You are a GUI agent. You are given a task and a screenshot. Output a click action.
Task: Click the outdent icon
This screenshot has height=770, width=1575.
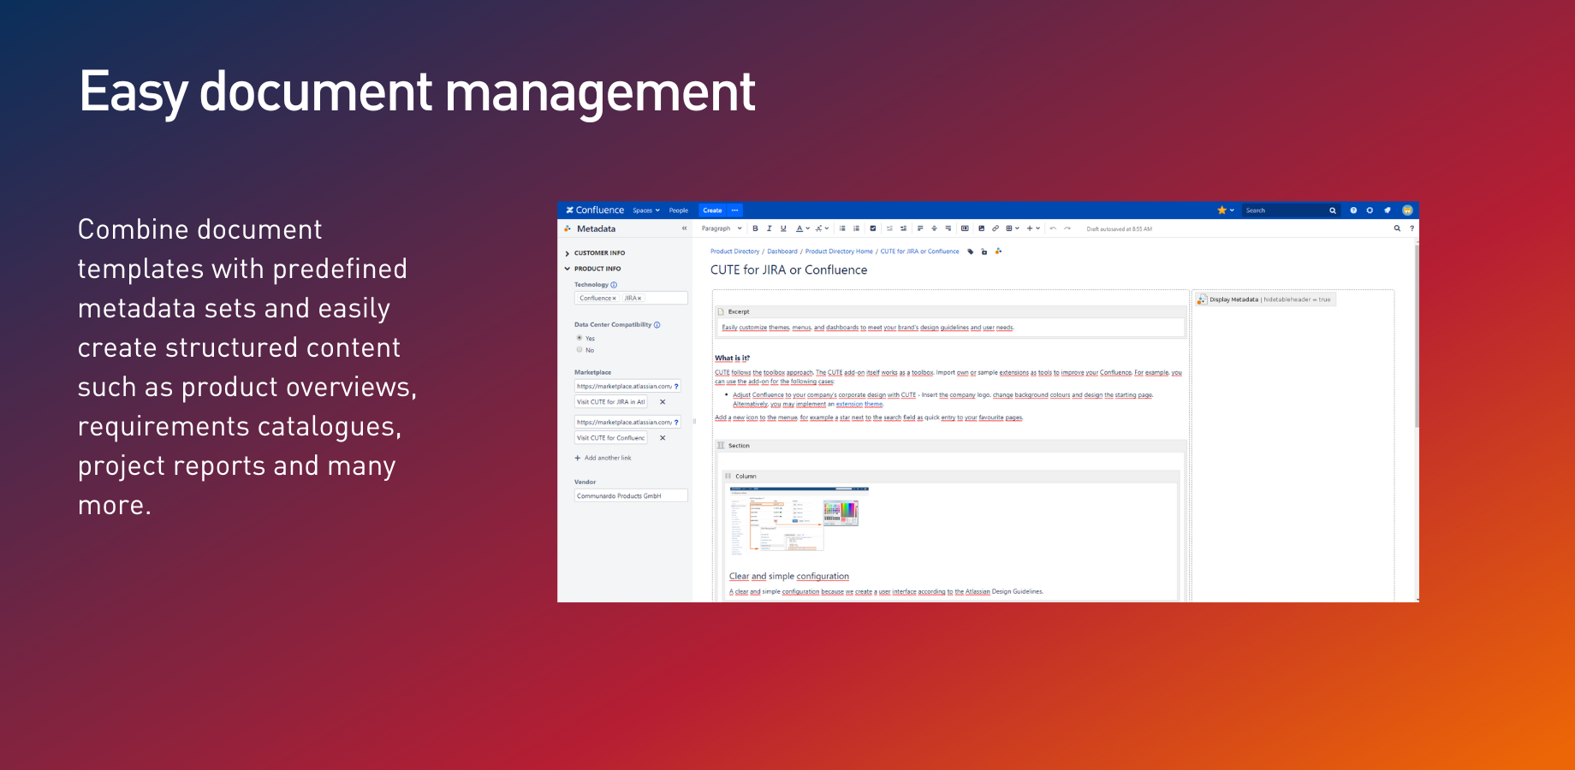(889, 228)
